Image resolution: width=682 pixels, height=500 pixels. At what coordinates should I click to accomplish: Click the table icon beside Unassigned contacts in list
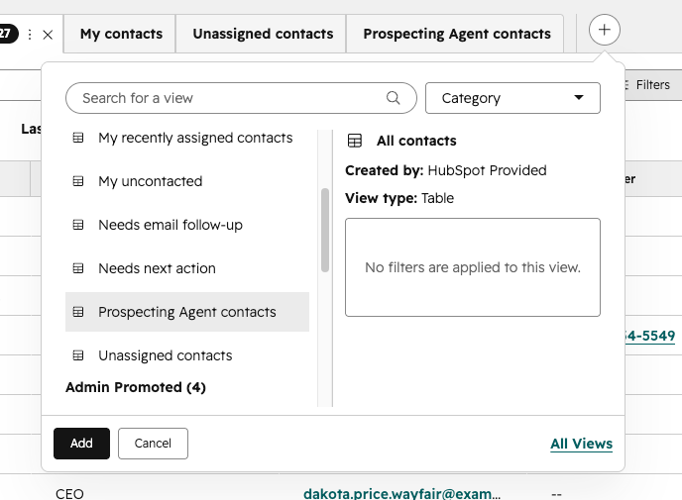pos(78,355)
